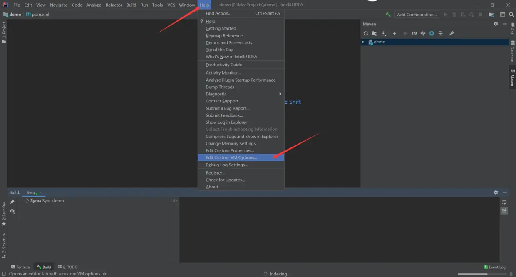The height and width of the screenshot is (277, 516).
Task: Open the Event Log
Action: click(494, 267)
